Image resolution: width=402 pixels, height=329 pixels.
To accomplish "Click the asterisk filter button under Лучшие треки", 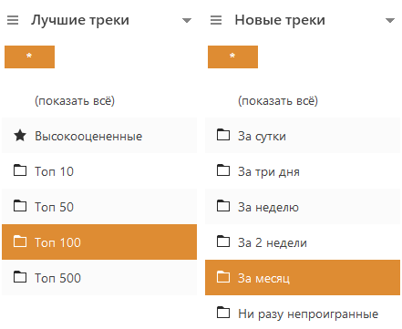I will coord(29,57).
